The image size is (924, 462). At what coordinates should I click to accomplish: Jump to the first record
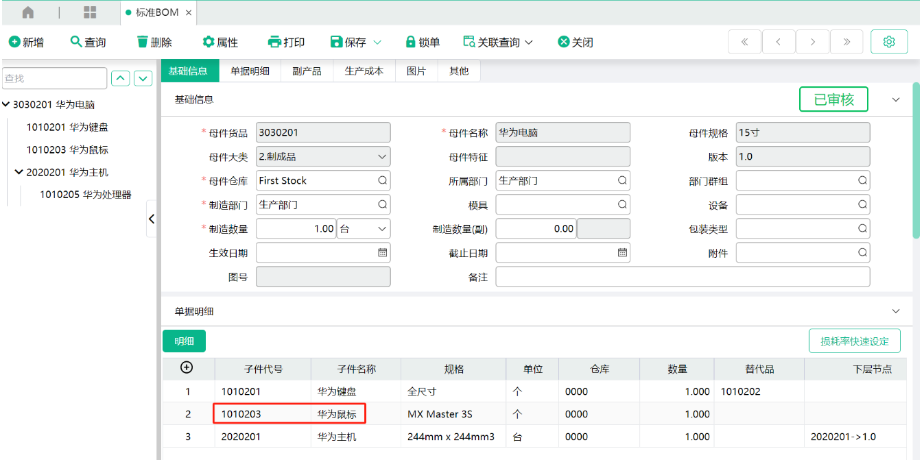click(744, 42)
